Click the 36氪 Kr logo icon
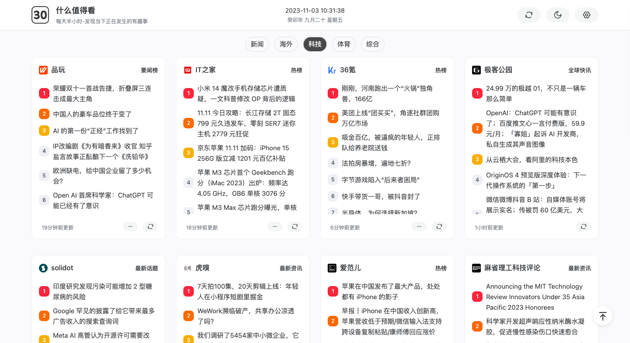Viewport: 630px width, 343px height. 332,70
